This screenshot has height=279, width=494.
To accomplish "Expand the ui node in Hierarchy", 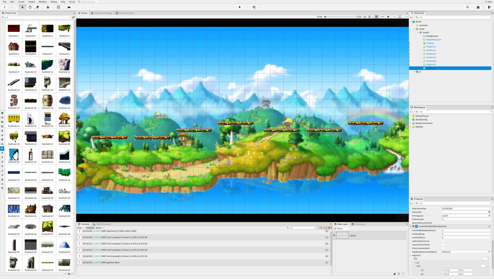I will [x=414, y=72].
